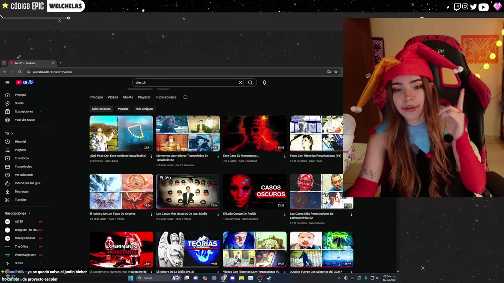Open El Iceberg De Los Tipos De Ángeles title
Screen dimensions: 504x283
pyautogui.click(x=113, y=214)
